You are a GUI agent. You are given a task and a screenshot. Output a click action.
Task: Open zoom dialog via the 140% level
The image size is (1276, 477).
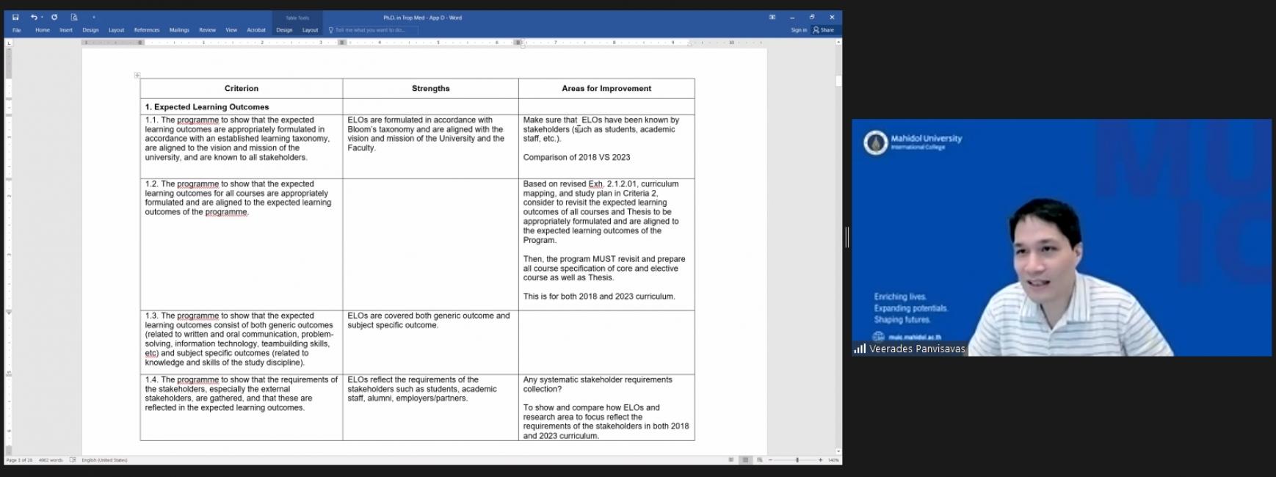tap(833, 460)
